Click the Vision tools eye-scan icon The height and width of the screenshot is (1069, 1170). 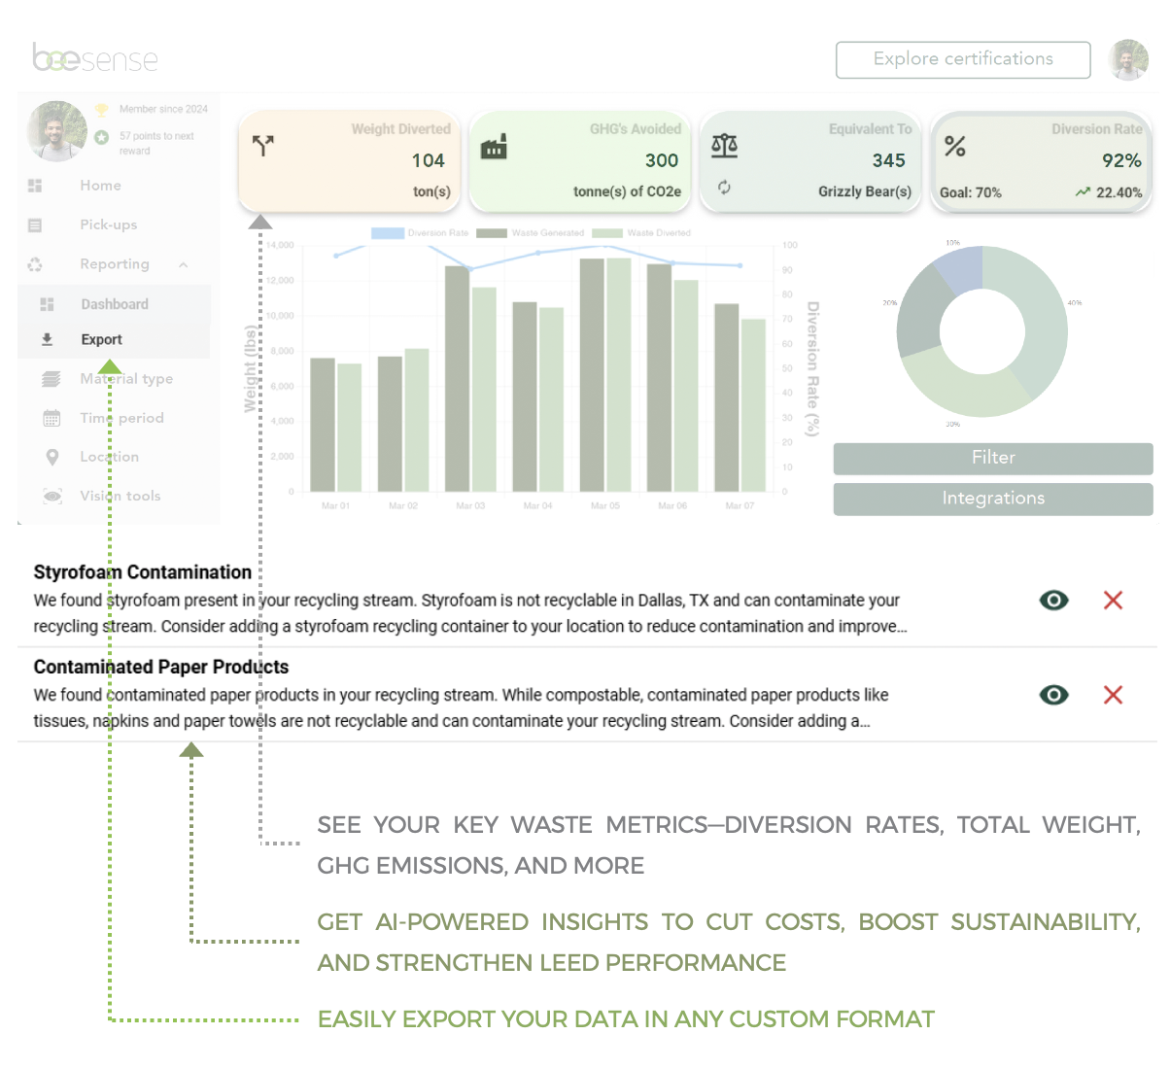pyautogui.click(x=52, y=496)
